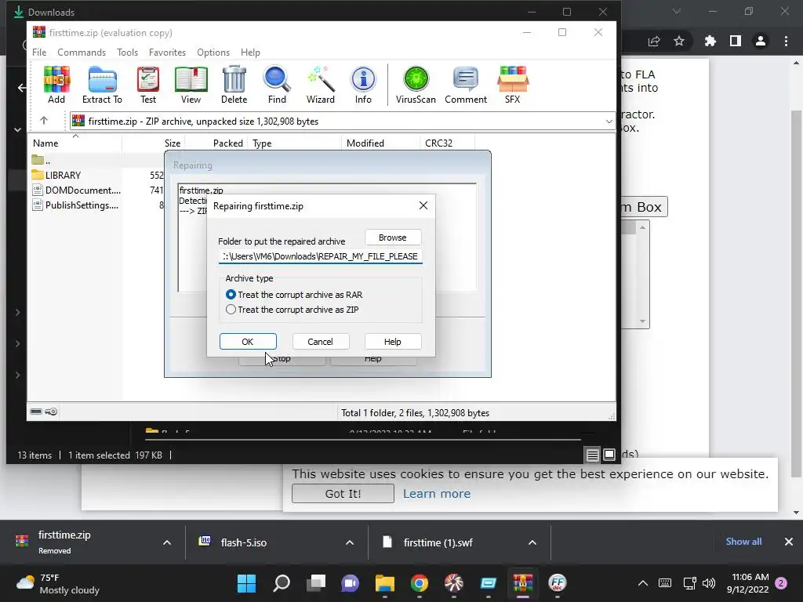Switch Explorer to large icons view

pyautogui.click(x=609, y=455)
